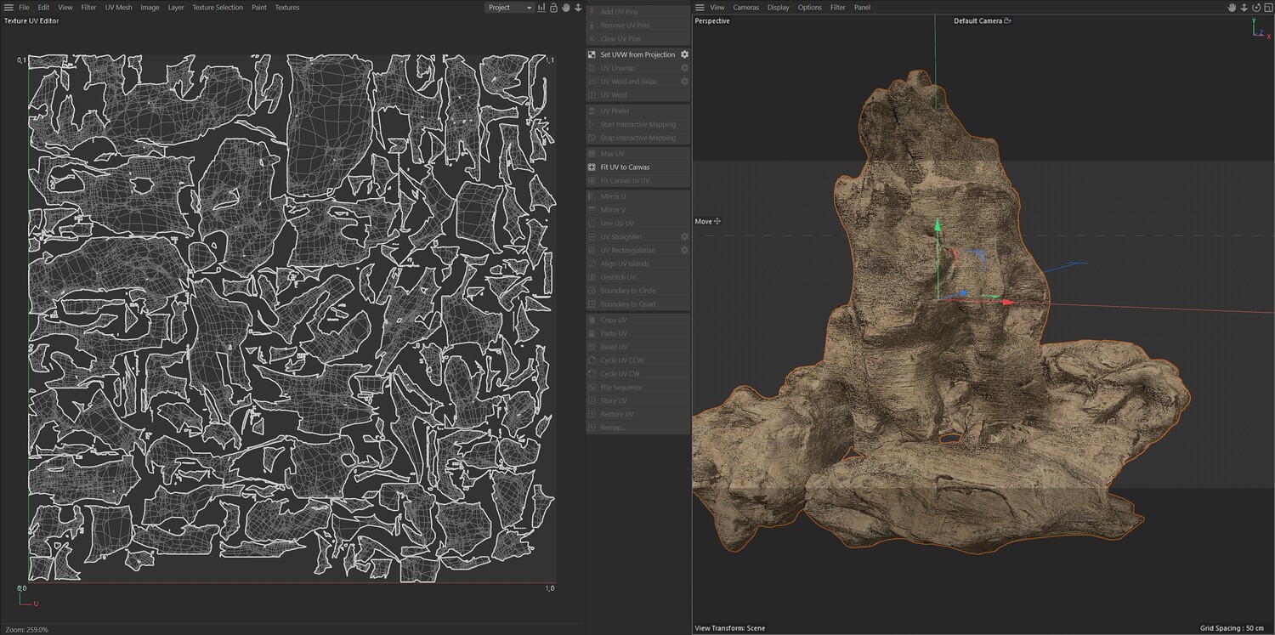Click the Mirror U icon
Screen dimensions: 1275x635
tap(592, 196)
